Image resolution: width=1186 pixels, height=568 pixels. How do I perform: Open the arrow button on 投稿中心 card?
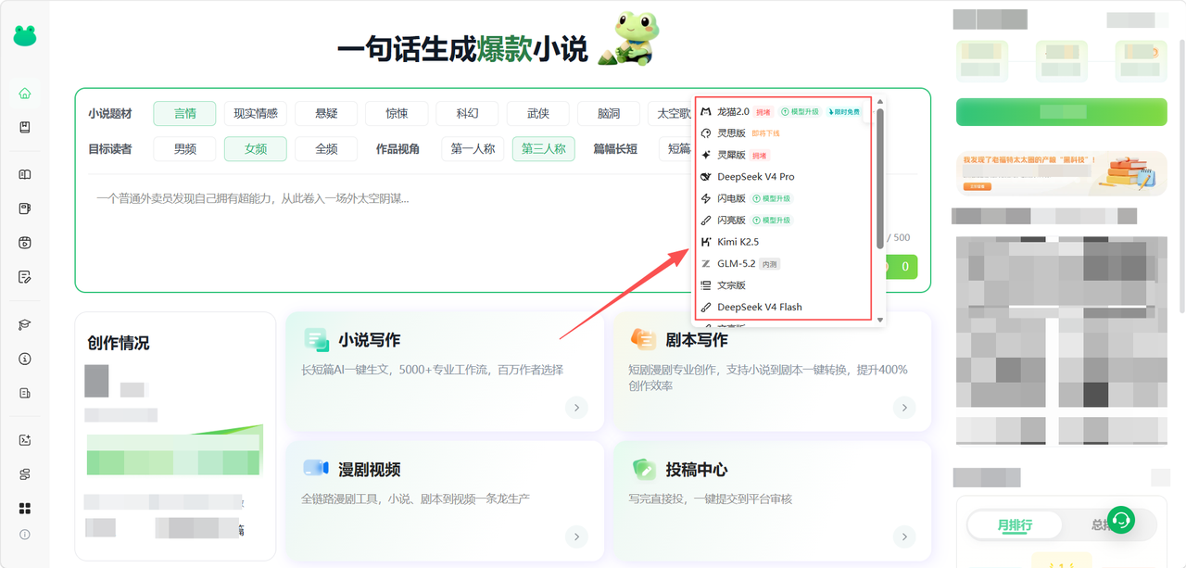(904, 536)
